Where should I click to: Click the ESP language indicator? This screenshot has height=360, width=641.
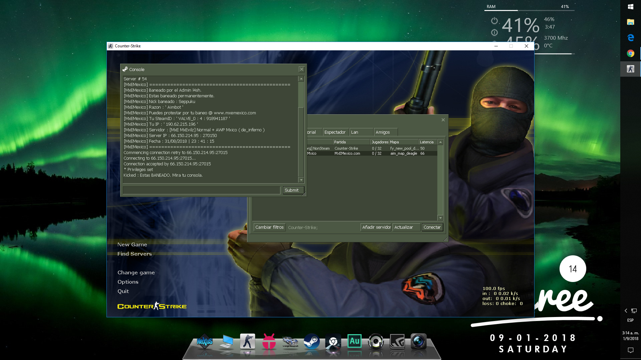[630, 320]
